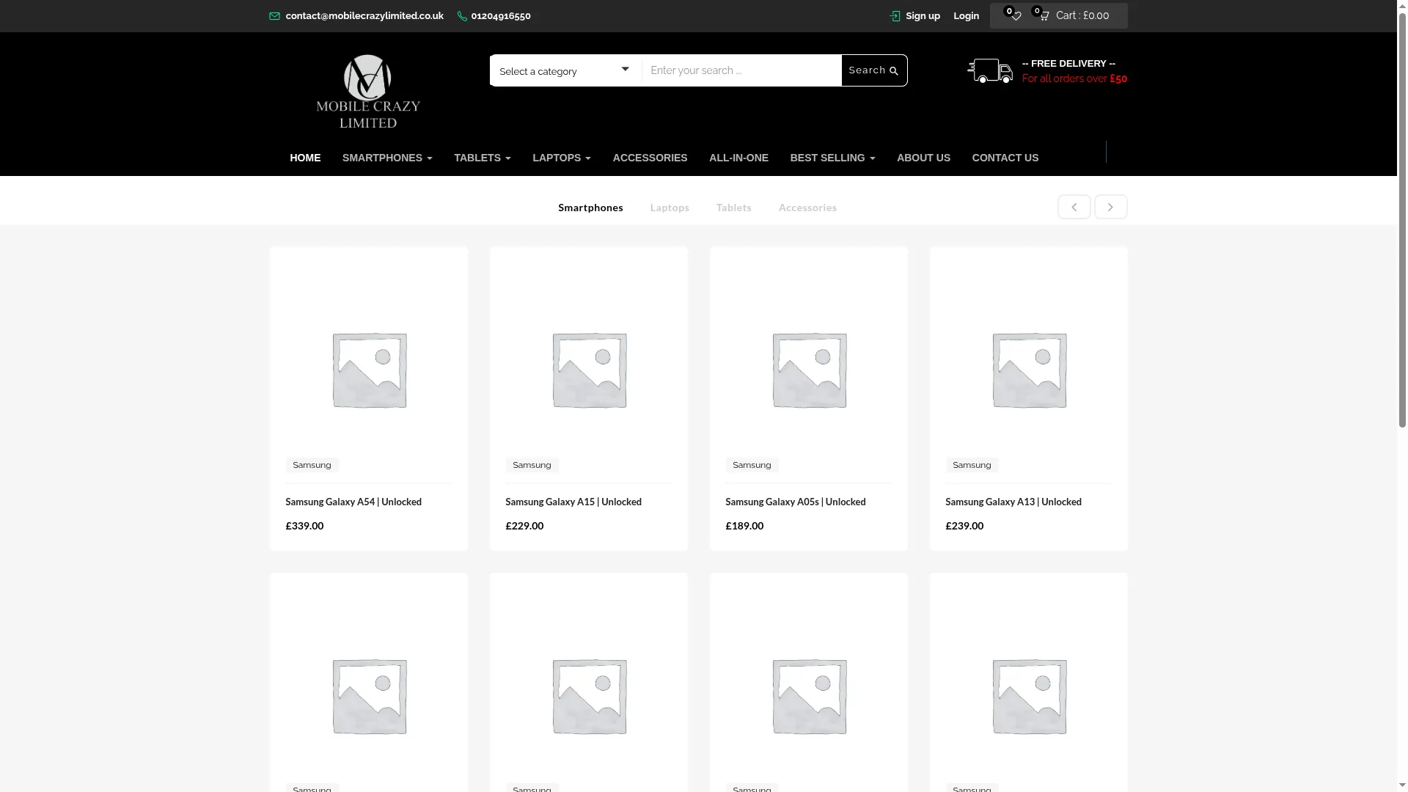Open the wishlist heart icon
Screen dimensions: 1408x792
tap(1016, 16)
